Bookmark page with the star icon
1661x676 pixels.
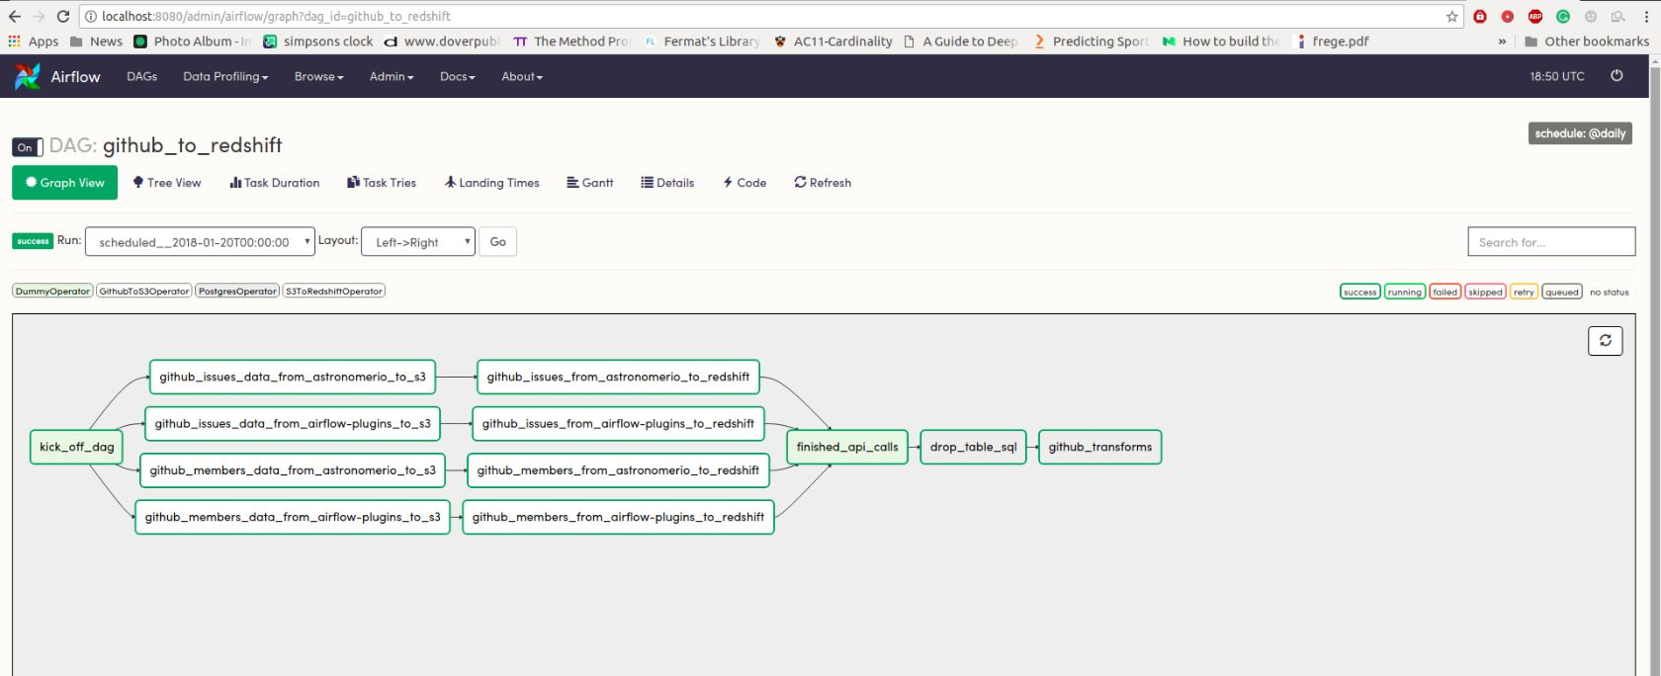(1451, 16)
